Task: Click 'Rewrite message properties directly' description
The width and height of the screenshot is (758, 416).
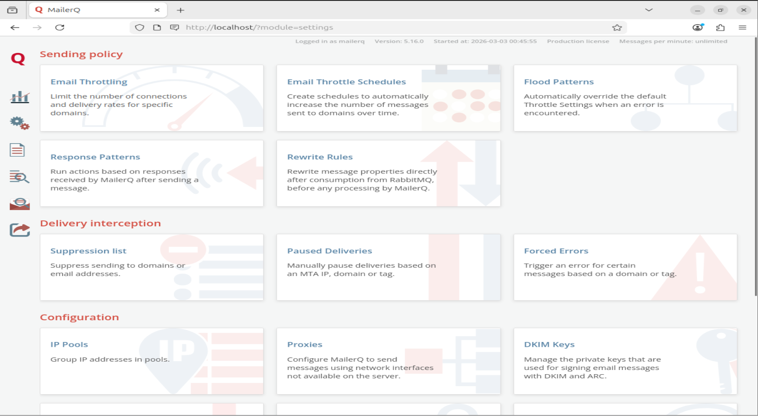Action: (362, 180)
